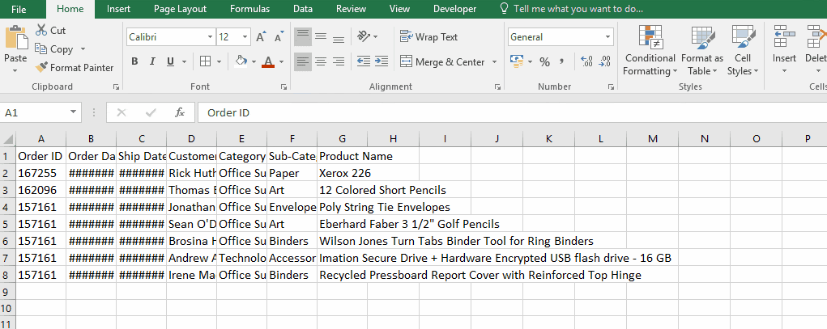
Task: Activate the Format Painter brush
Action: coord(75,67)
